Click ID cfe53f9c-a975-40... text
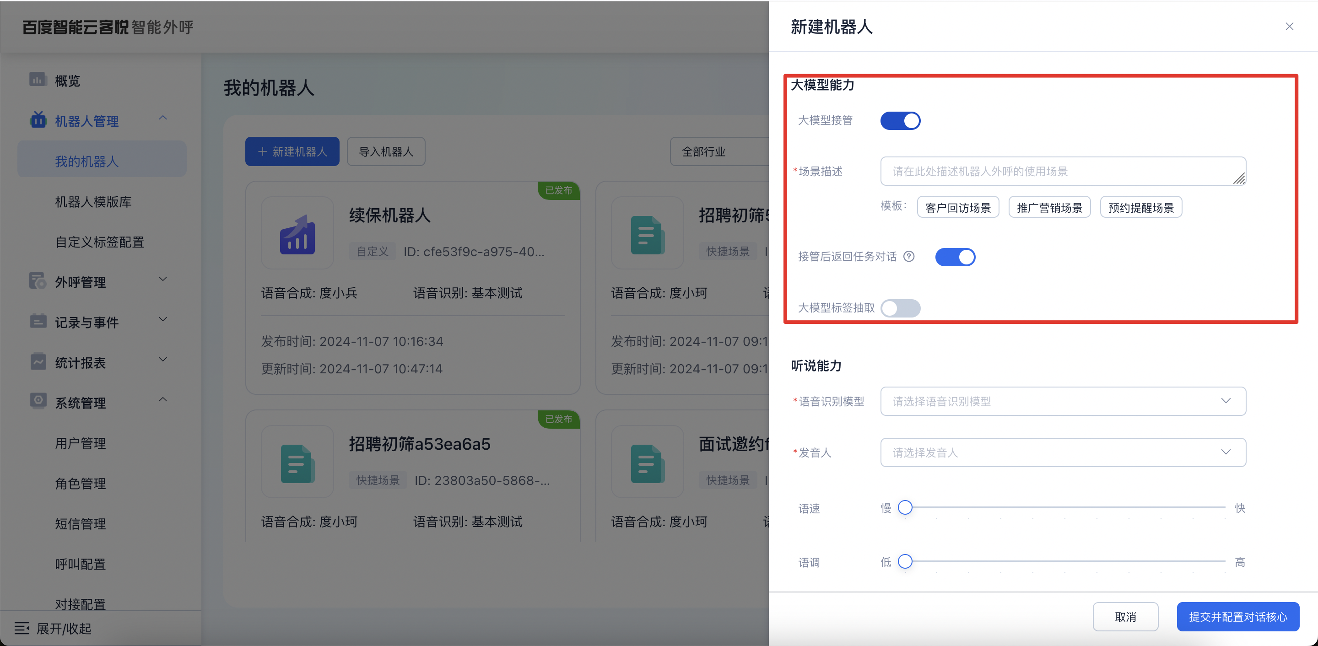This screenshot has height=646, width=1318. 474,252
